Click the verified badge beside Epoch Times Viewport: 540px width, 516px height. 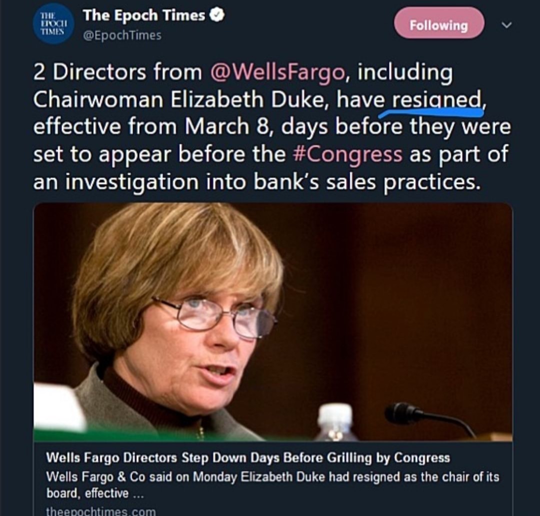pos(217,15)
